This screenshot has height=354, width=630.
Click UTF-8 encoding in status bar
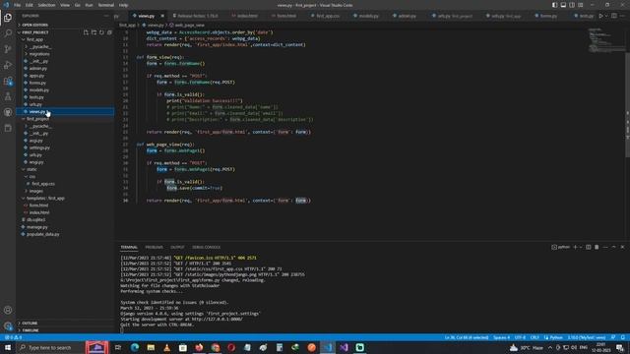(x=520, y=337)
